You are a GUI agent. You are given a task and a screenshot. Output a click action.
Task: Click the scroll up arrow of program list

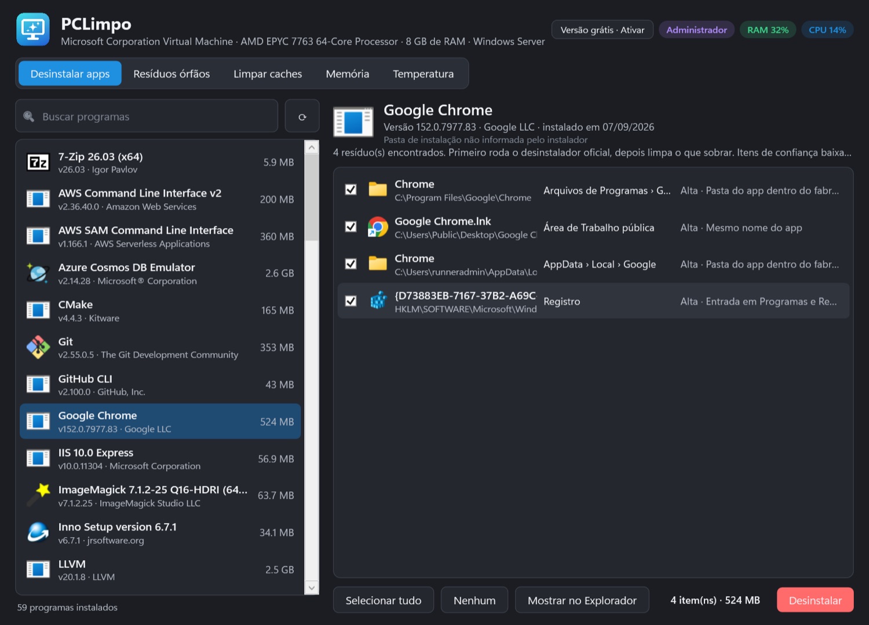312,148
